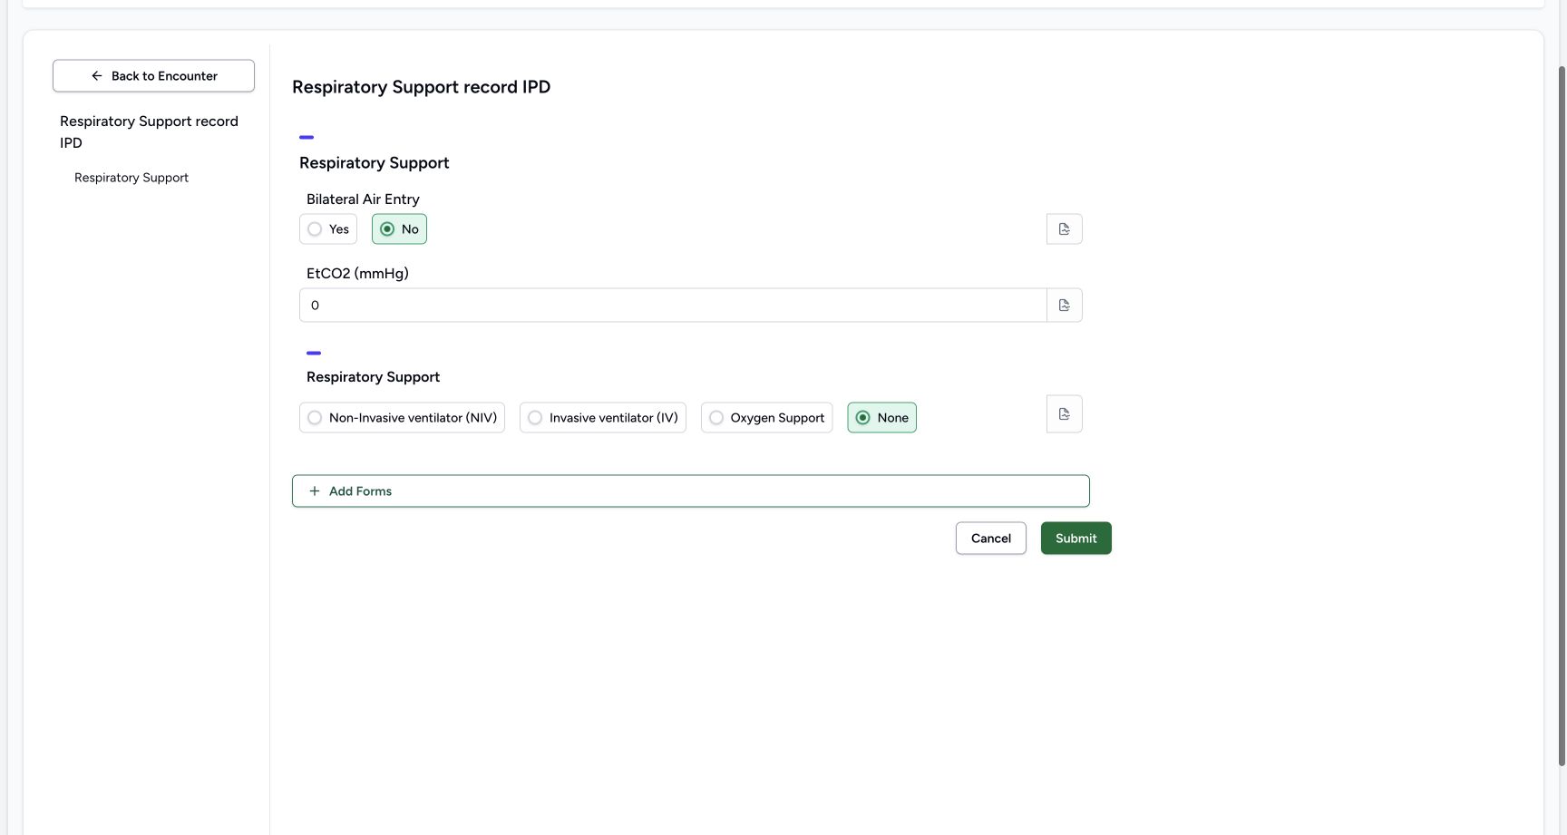The height and width of the screenshot is (835, 1567).
Task: Click the EtCO2 (mmHg) input field
Action: (x=673, y=306)
